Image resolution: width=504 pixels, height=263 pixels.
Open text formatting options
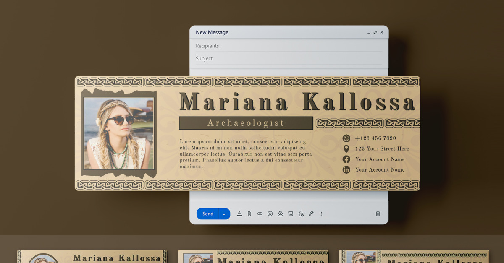[239, 214]
